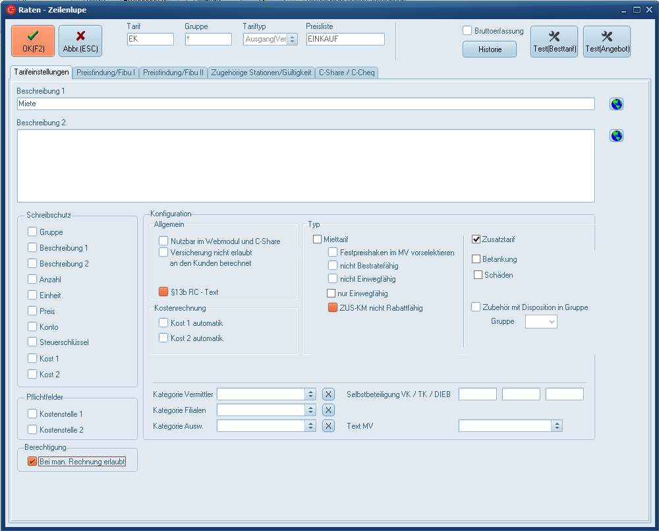
Task: Uncheck the Zusatztarif checkbox
Action: [476, 239]
